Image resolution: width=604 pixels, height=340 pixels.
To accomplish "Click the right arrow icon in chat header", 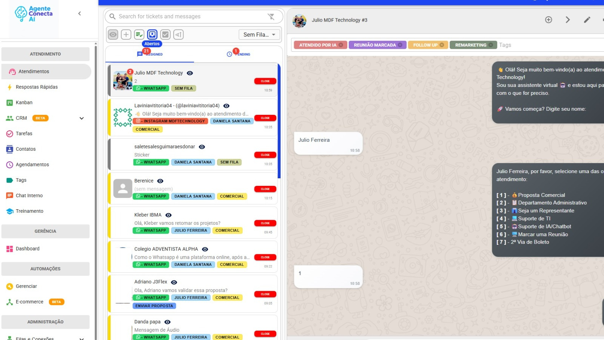I will point(567,20).
